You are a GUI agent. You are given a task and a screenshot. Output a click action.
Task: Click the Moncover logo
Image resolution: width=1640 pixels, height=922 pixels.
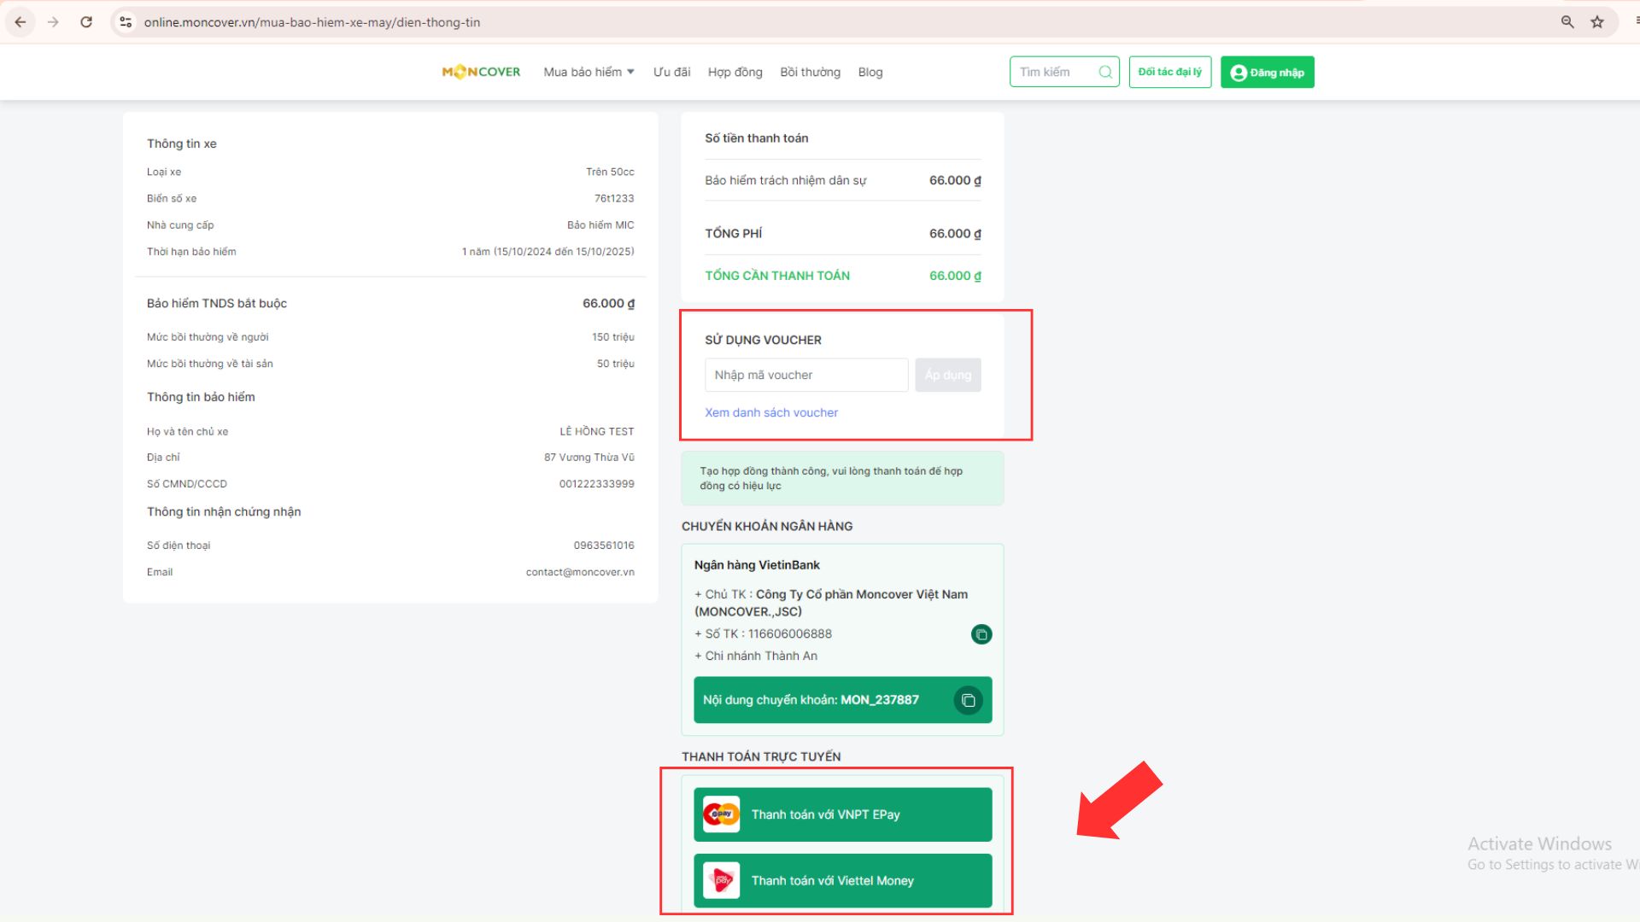[481, 72]
